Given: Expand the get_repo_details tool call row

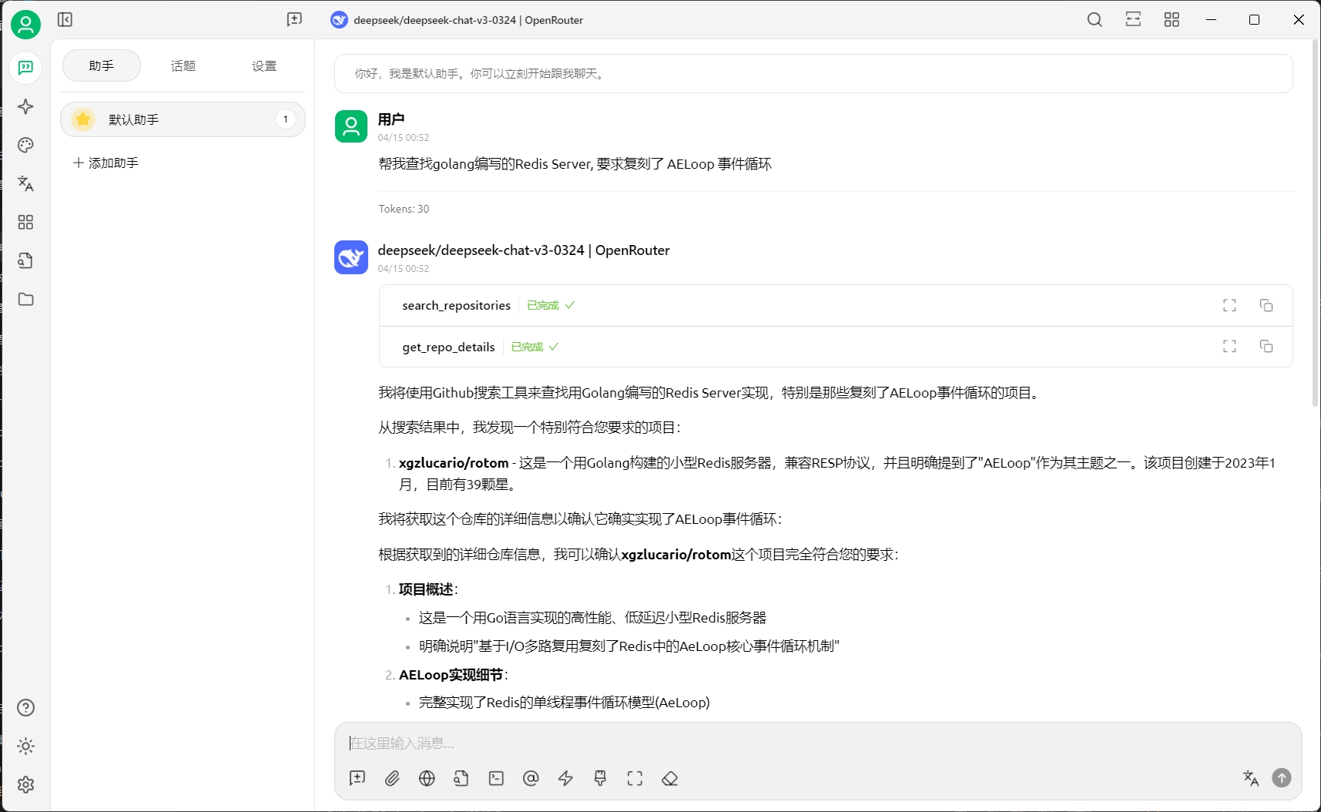Looking at the screenshot, I should tap(836, 347).
